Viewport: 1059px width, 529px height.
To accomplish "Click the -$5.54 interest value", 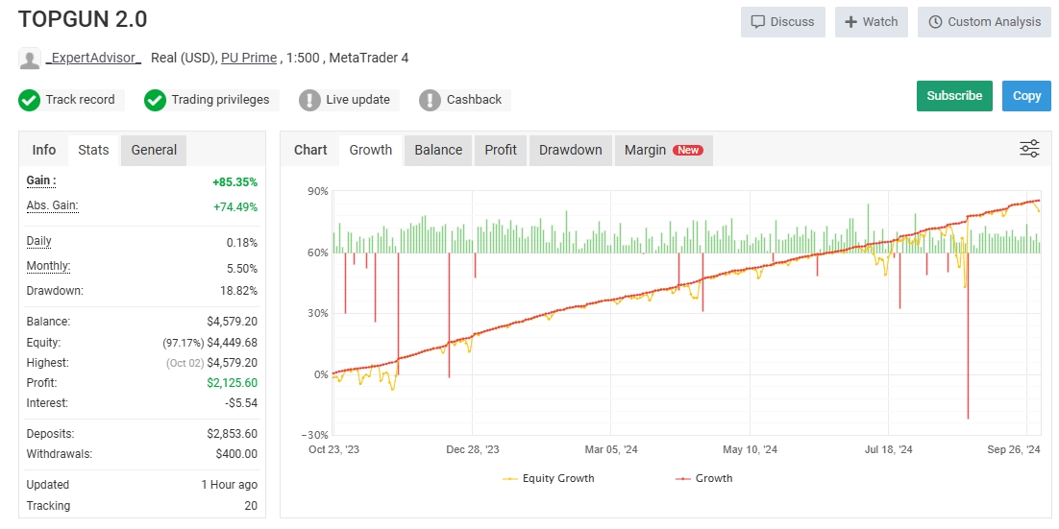I will tap(240, 403).
